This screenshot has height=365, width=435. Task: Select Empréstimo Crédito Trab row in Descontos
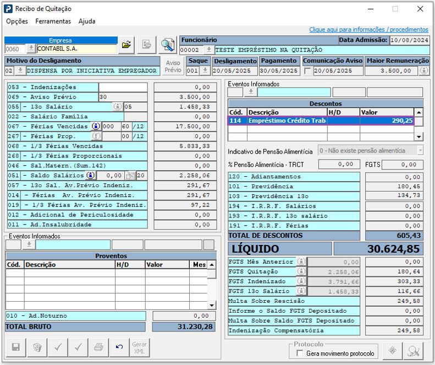click(x=321, y=121)
